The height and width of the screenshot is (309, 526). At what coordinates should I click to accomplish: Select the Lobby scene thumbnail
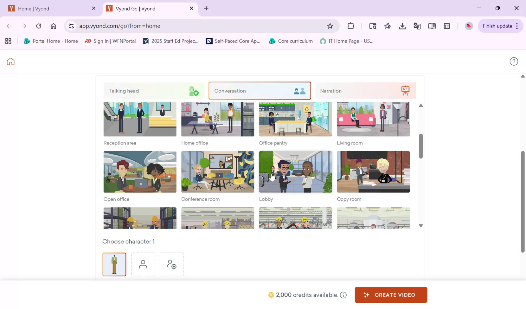[x=295, y=172]
